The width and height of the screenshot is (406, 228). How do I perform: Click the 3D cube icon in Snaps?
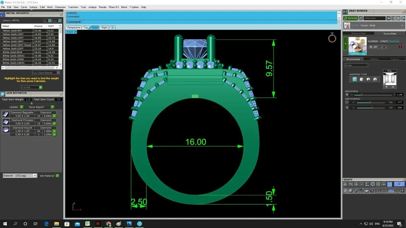pos(351,191)
